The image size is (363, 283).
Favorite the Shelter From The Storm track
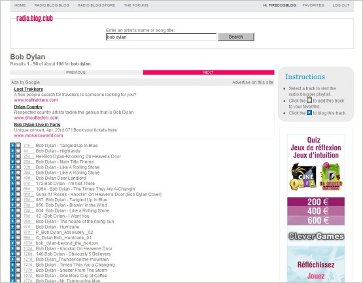coord(18,271)
